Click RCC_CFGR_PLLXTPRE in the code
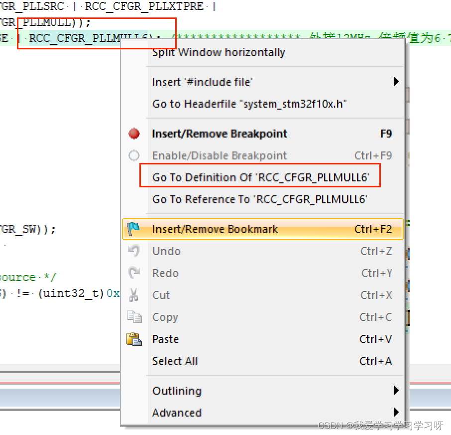 pos(144,6)
